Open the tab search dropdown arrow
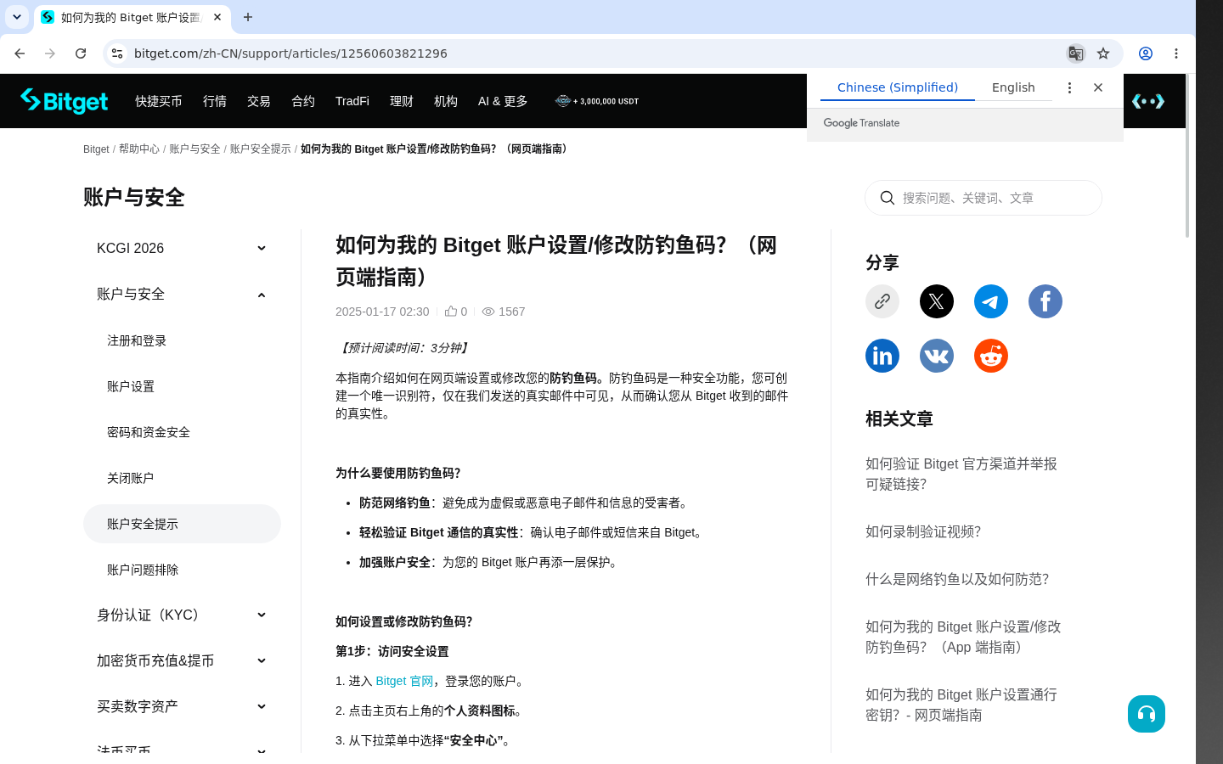The width and height of the screenshot is (1223, 764). pyautogui.click(x=17, y=17)
